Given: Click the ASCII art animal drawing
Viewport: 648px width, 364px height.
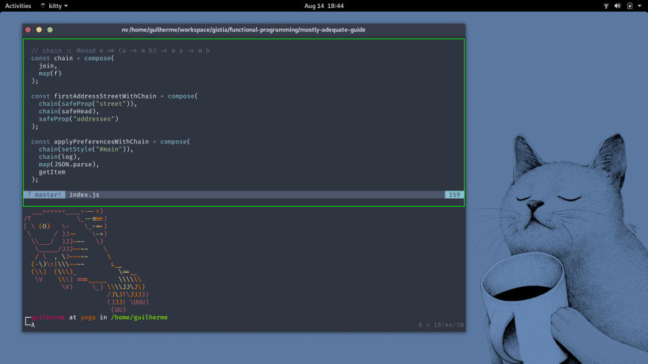Looking at the screenshot, I should click(86, 260).
